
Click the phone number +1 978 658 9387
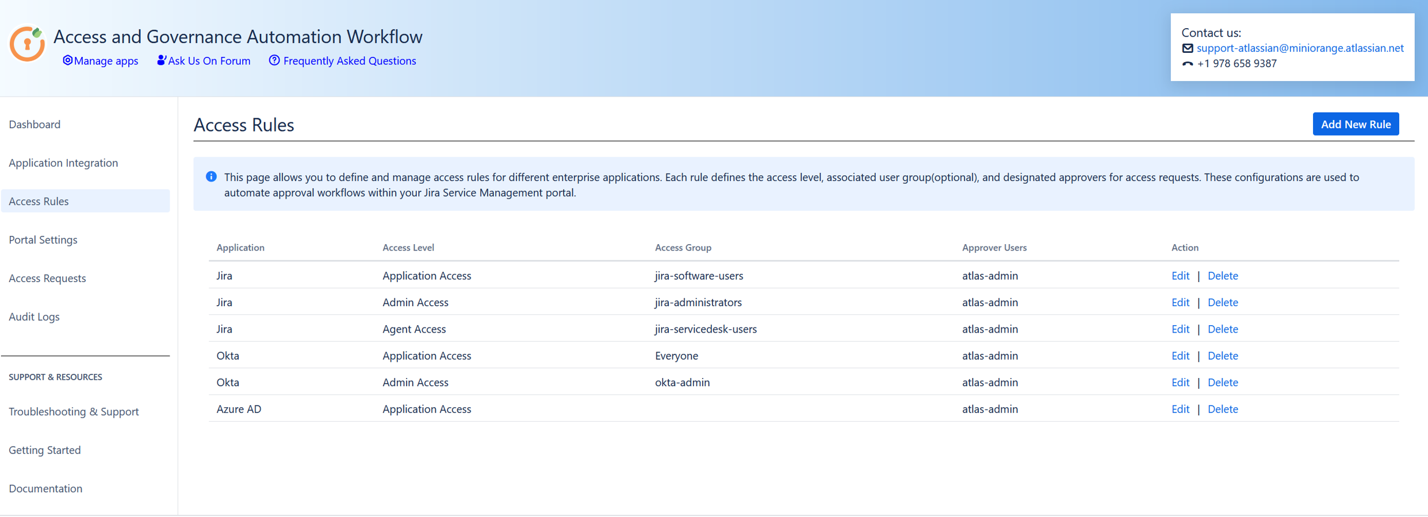click(1236, 64)
